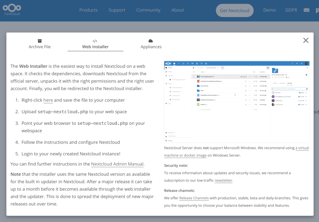Click the Nextcloud logo in header
This screenshot has width=319, height=222.
pyautogui.click(x=12, y=10)
